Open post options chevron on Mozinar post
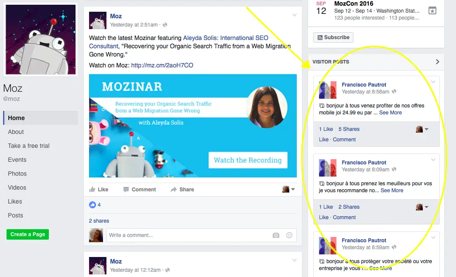Screen dimensions: 456x277 (x=295, y=15)
